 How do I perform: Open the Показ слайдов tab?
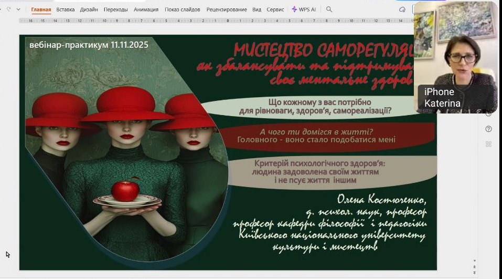[183, 9]
